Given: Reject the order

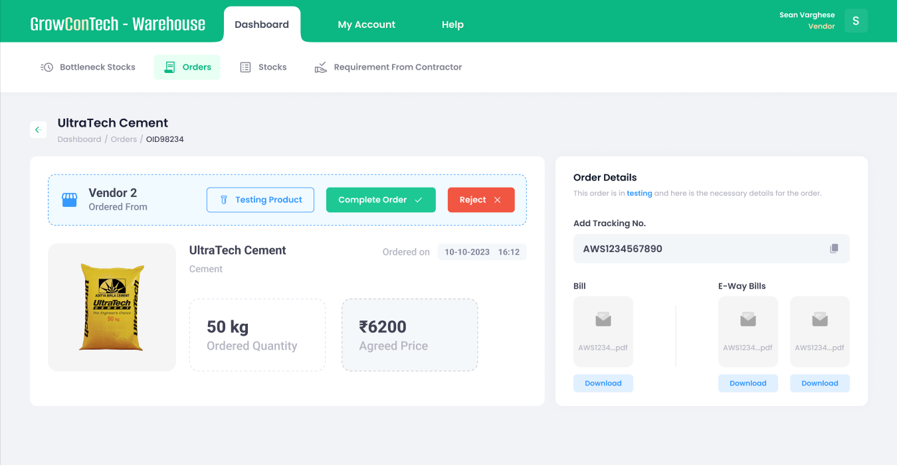Looking at the screenshot, I should click(x=481, y=200).
